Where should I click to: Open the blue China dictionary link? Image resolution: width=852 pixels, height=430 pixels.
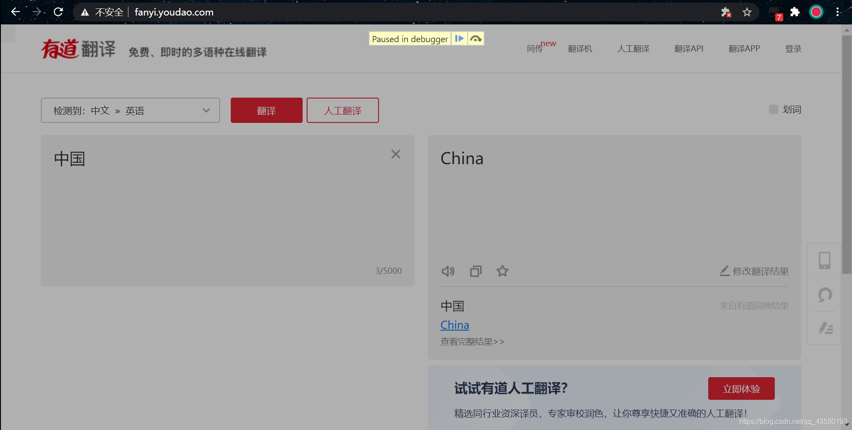tap(455, 325)
